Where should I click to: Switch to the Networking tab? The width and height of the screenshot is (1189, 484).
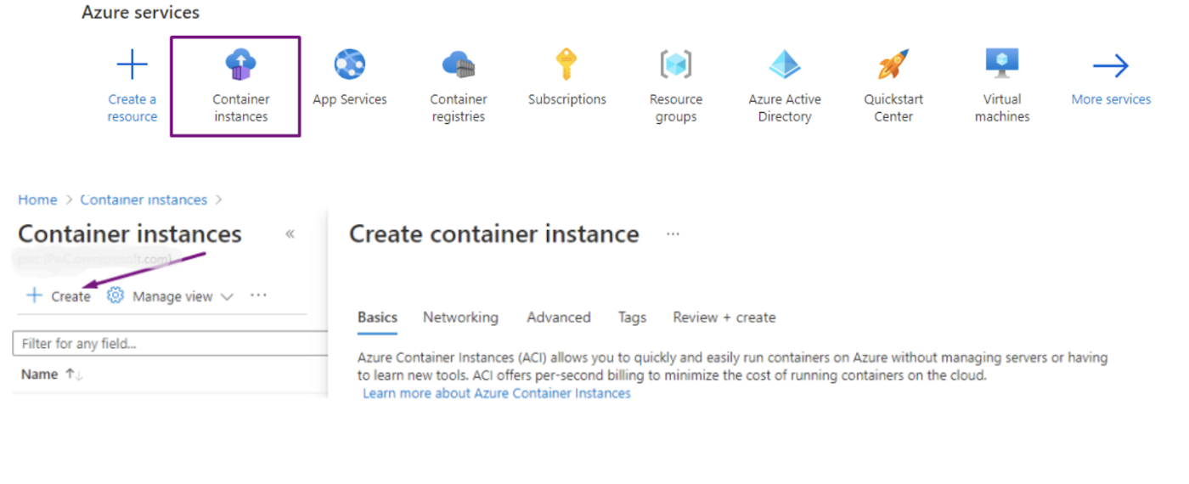tap(460, 317)
